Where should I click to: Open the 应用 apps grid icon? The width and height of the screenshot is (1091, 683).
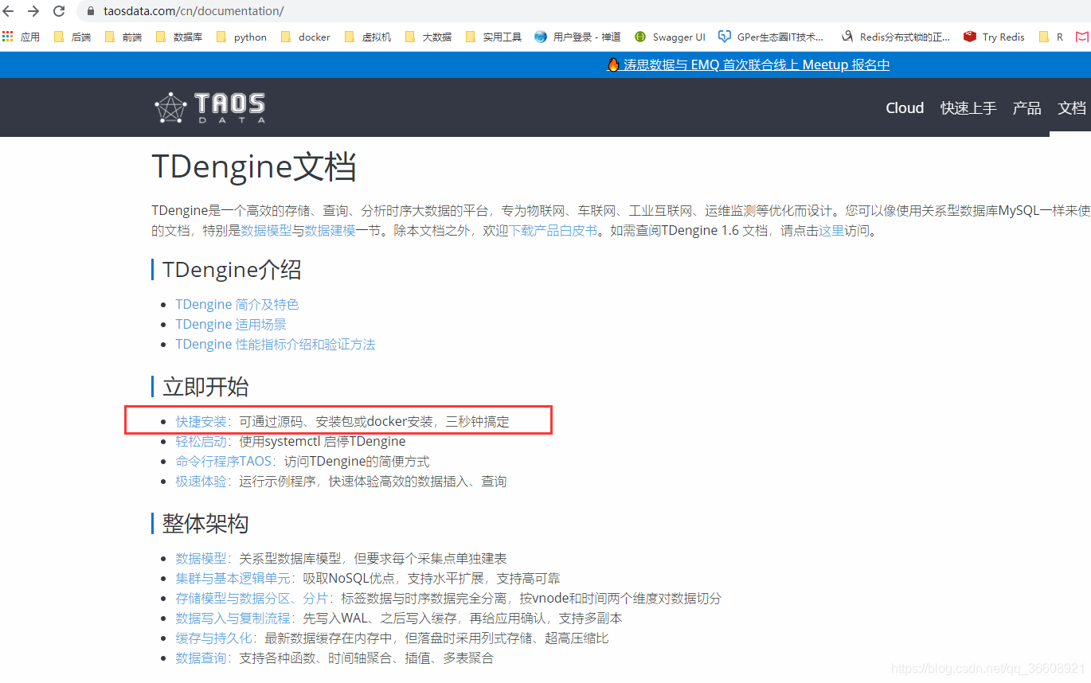(x=8, y=37)
